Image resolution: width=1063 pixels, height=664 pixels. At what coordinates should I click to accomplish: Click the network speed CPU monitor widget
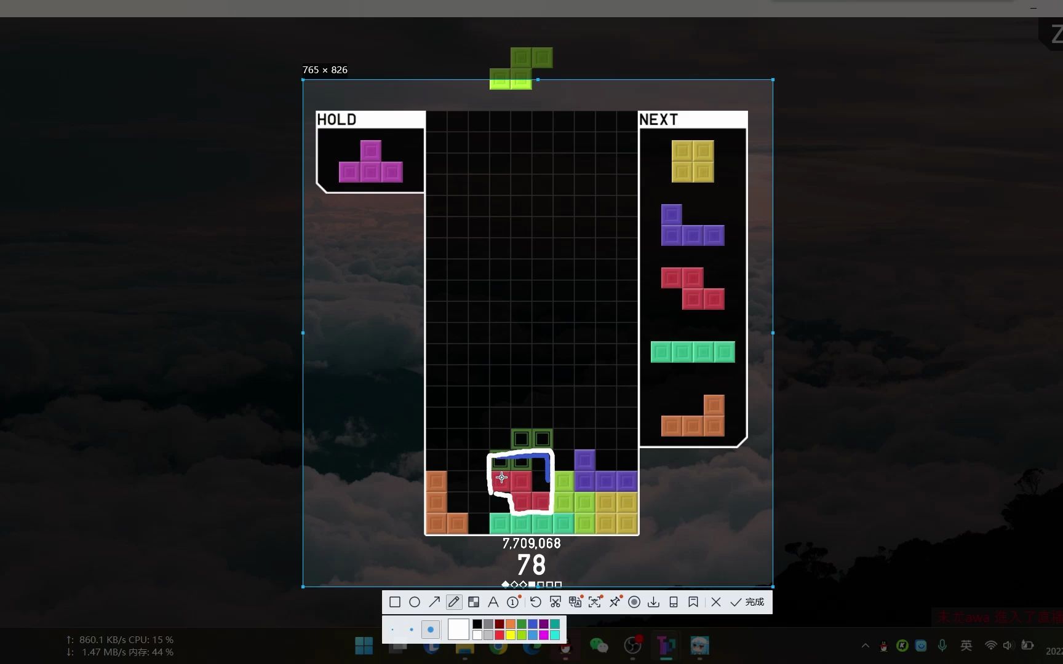120,646
